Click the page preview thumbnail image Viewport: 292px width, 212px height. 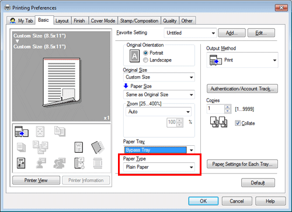point(62,83)
